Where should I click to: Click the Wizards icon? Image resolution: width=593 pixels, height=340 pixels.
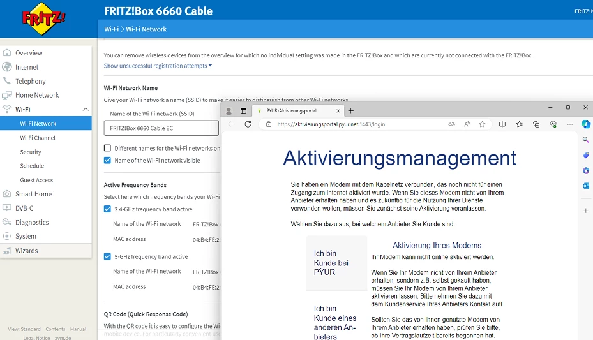(7, 251)
